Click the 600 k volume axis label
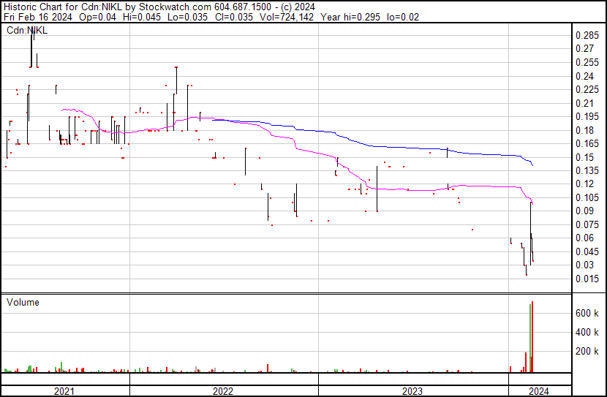 click(x=587, y=313)
